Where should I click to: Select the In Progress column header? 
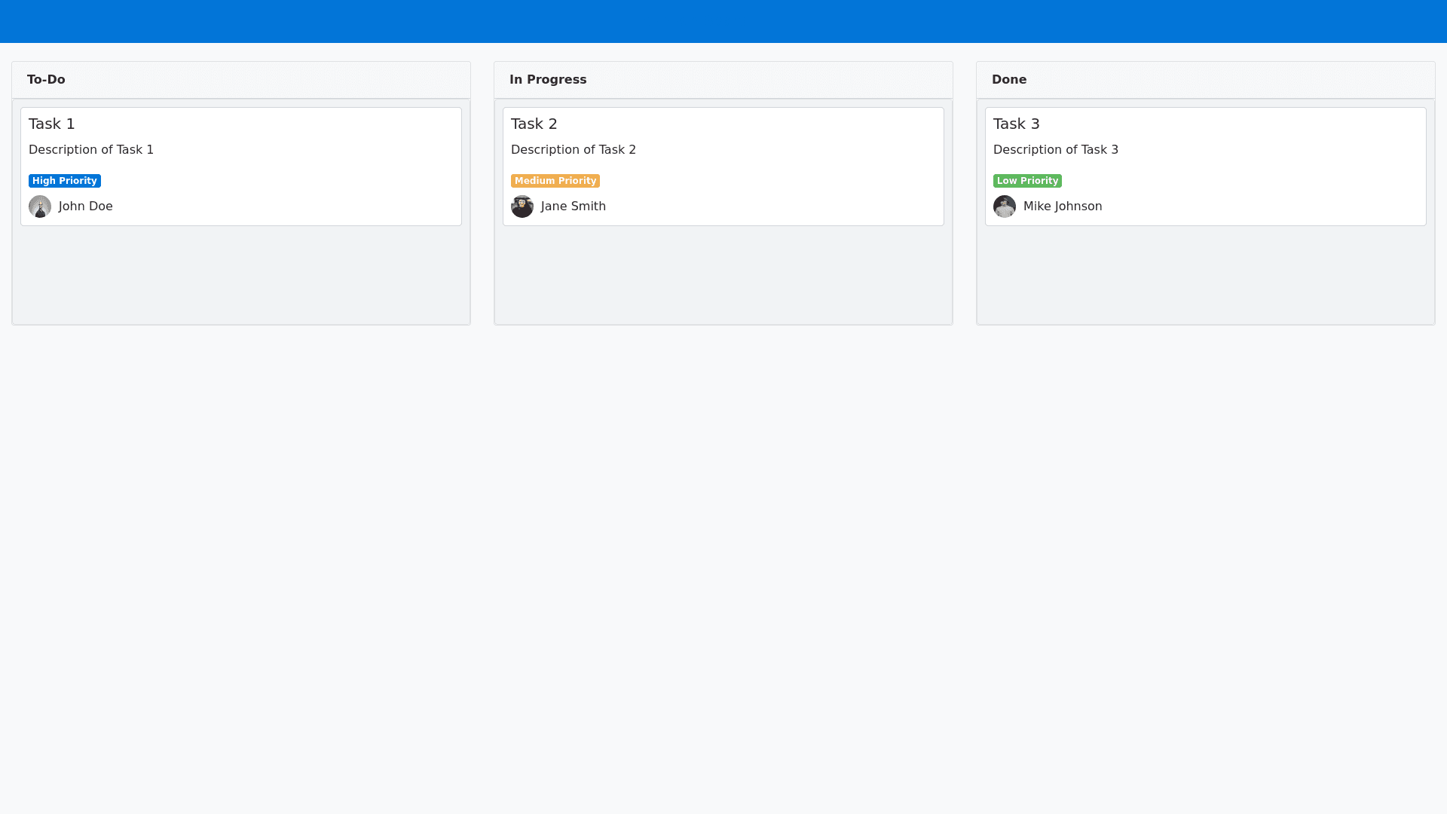[x=548, y=80]
